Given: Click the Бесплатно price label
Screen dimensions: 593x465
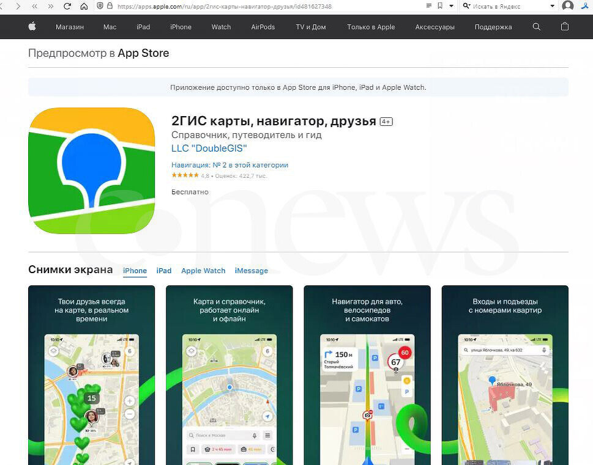Looking at the screenshot, I should pyautogui.click(x=190, y=192).
